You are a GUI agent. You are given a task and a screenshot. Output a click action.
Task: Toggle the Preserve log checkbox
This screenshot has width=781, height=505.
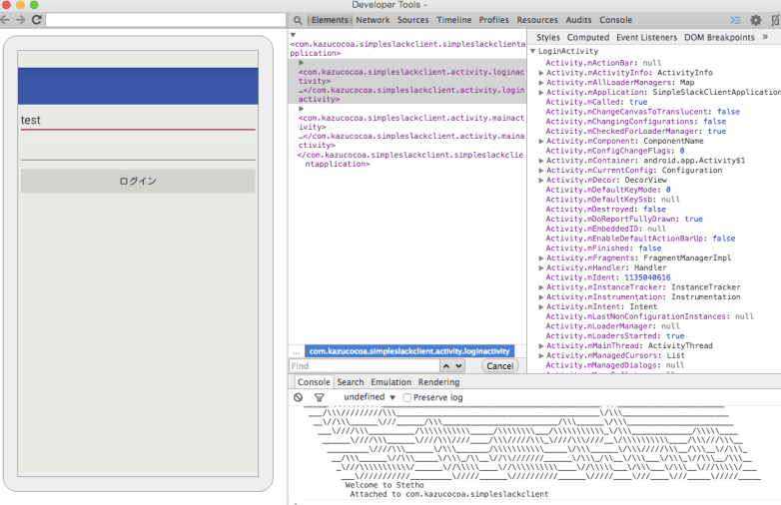click(406, 397)
